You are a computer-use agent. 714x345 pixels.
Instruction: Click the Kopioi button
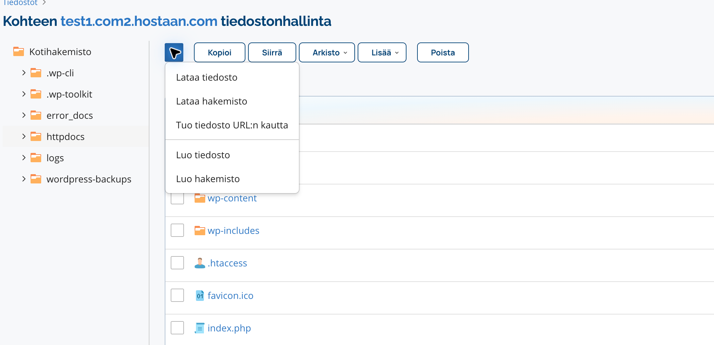(x=220, y=52)
